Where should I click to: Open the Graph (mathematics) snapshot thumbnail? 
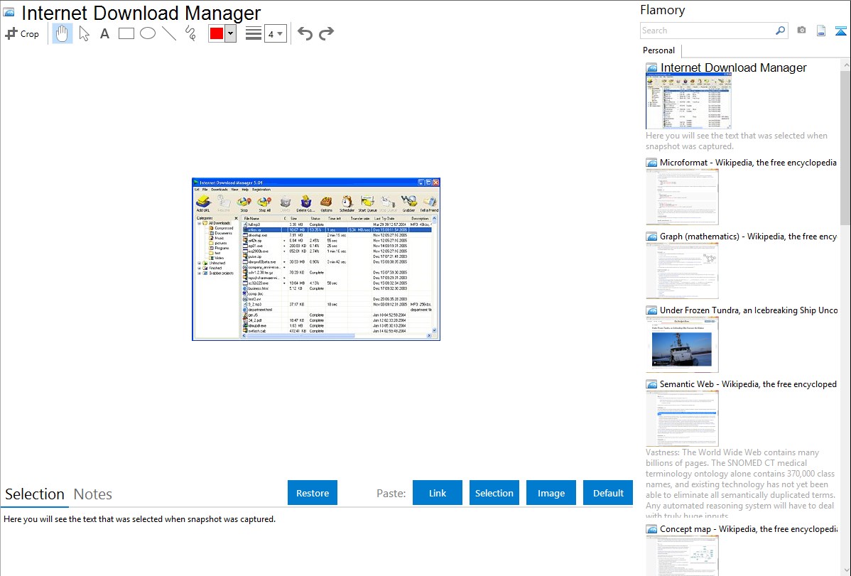tap(682, 271)
